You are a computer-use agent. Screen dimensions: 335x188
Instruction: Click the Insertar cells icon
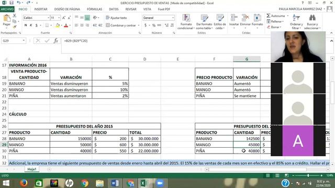[234, 18]
